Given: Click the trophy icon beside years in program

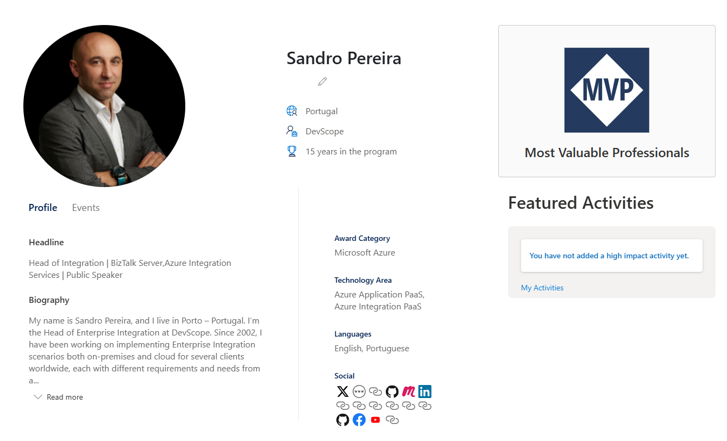Looking at the screenshot, I should (x=292, y=152).
